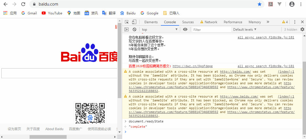
Task: Open the 使用百度前必读 footer link
Action: pos(99,129)
